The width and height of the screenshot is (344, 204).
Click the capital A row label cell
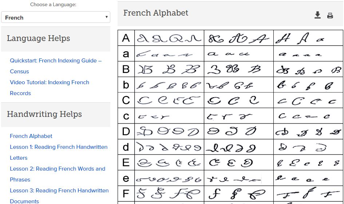click(x=126, y=38)
